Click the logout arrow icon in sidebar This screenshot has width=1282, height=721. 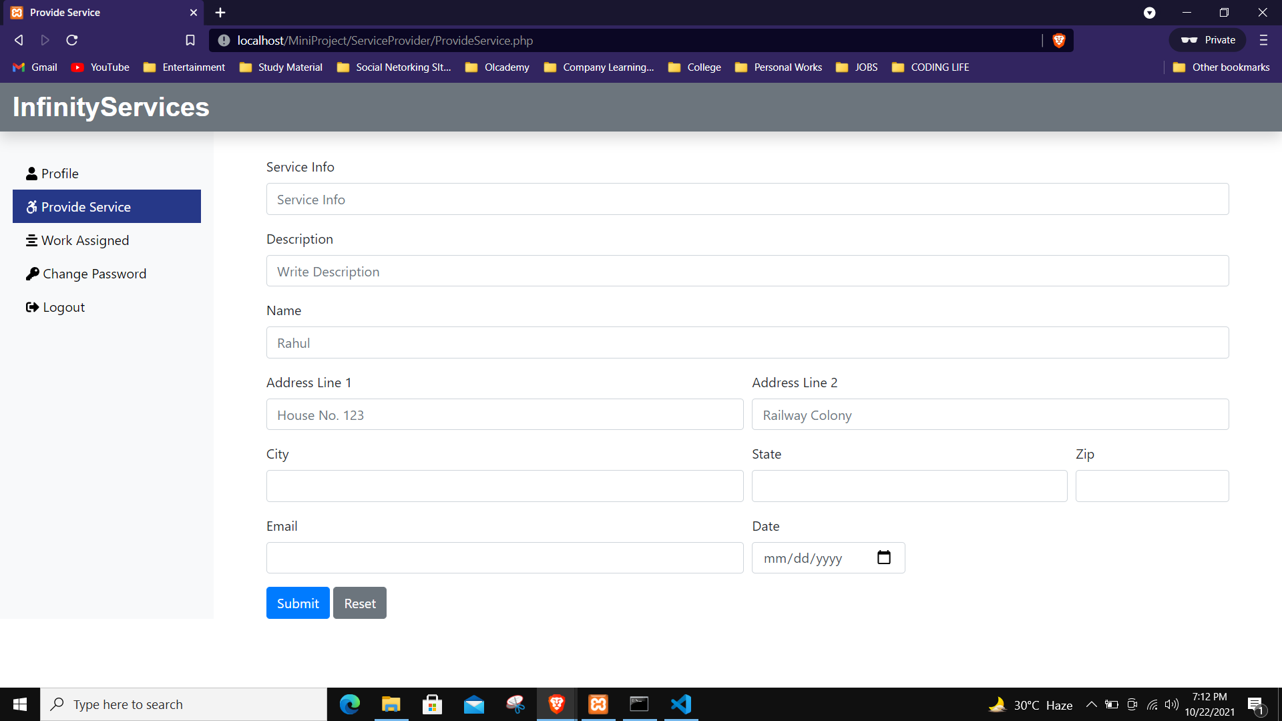[31, 307]
